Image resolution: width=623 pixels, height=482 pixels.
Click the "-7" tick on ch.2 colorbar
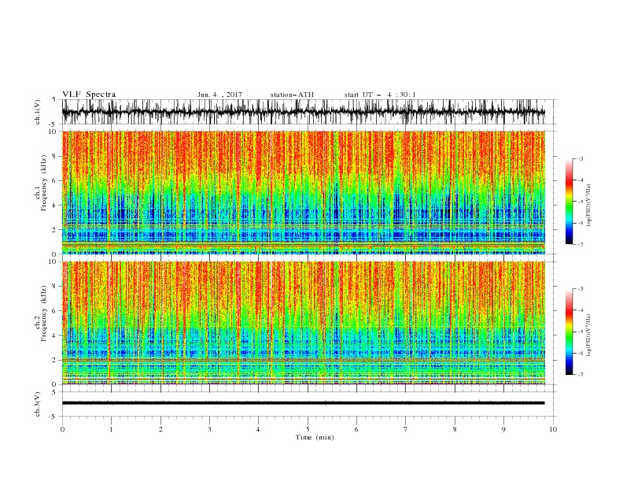pyautogui.click(x=580, y=375)
